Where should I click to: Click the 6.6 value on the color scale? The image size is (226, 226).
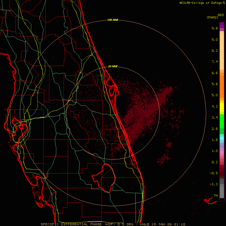pos(215,73)
